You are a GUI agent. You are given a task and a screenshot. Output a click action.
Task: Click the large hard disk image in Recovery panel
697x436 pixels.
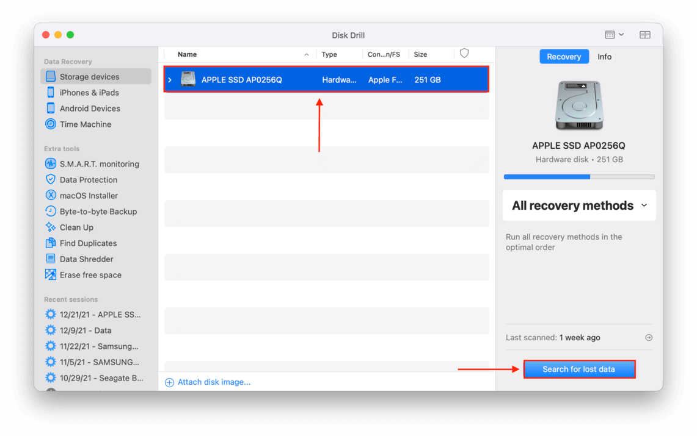[579, 105]
